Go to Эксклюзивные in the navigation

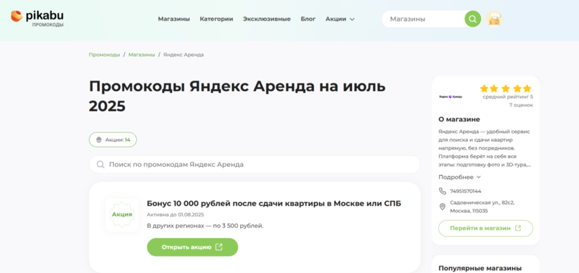pyautogui.click(x=266, y=19)
